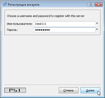This screenshot has height=98, width=105.
Task: Close the Регистрация аккаунта dialog
Action: (99, 4)
